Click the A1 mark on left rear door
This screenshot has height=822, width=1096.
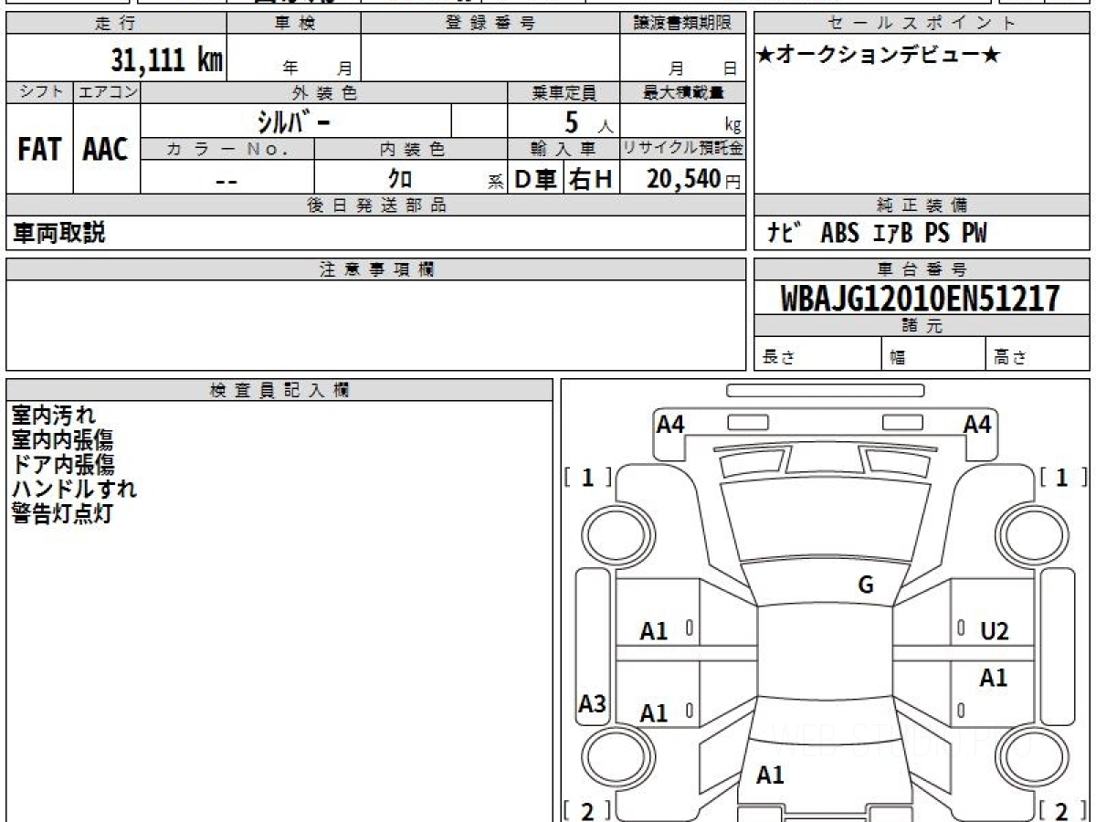[654, 713]
